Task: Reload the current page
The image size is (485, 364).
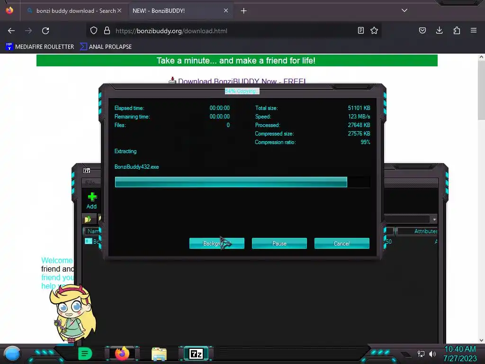Action: [x=45, y=31]
